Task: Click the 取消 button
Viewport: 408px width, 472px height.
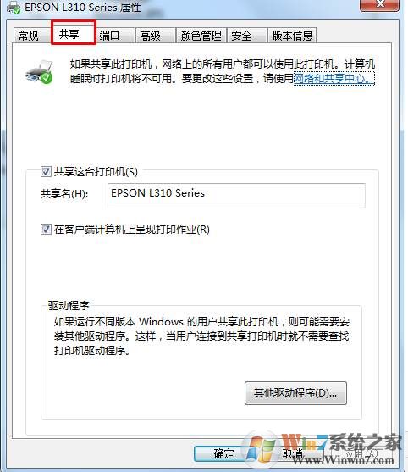Action: (x=293, y=453)
